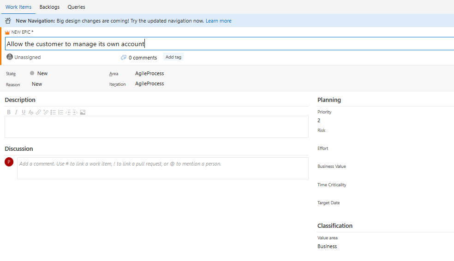Click into the Discussion comment box
This screenshot has width=454, height=261.
pos(162,168)
